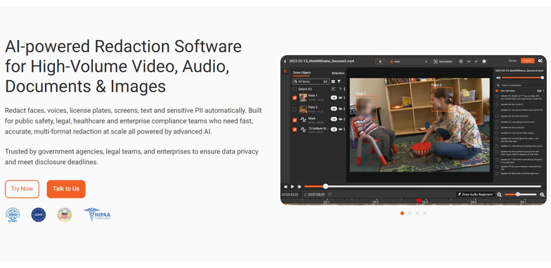Click the Auto Detect button
Image resolution: width=551 pixels, height=268 pixels.
point(443,61)
